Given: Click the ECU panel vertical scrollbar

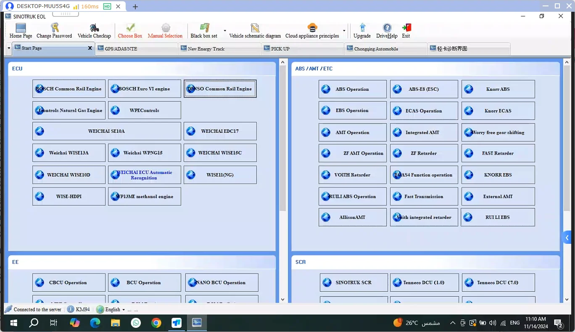Looking at the screenshot, I should 282,139.
